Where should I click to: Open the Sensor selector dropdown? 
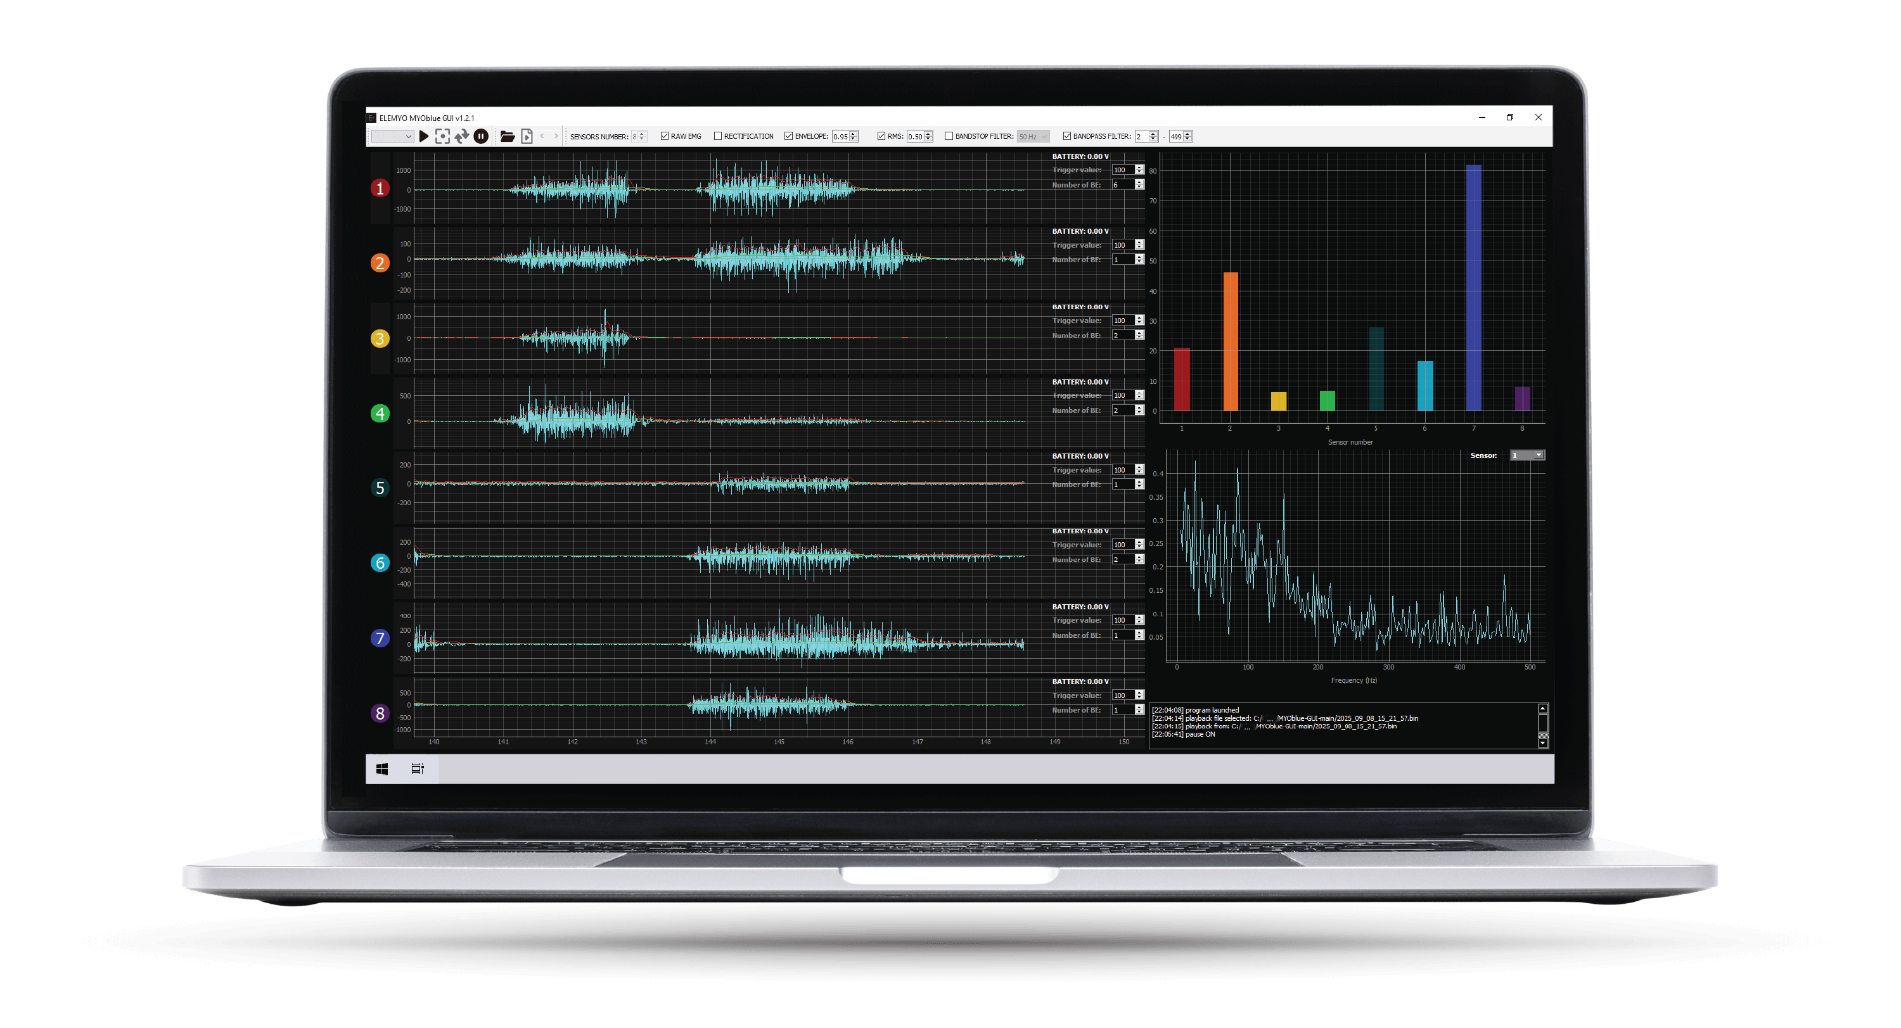pyautogui.click(x=1527, y=456)
